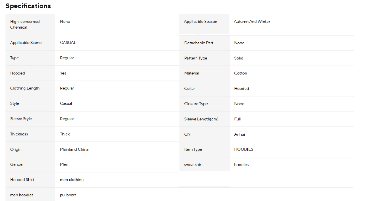Click the Closure Type label
Screen dimensions: 369x201
(196, 104)
